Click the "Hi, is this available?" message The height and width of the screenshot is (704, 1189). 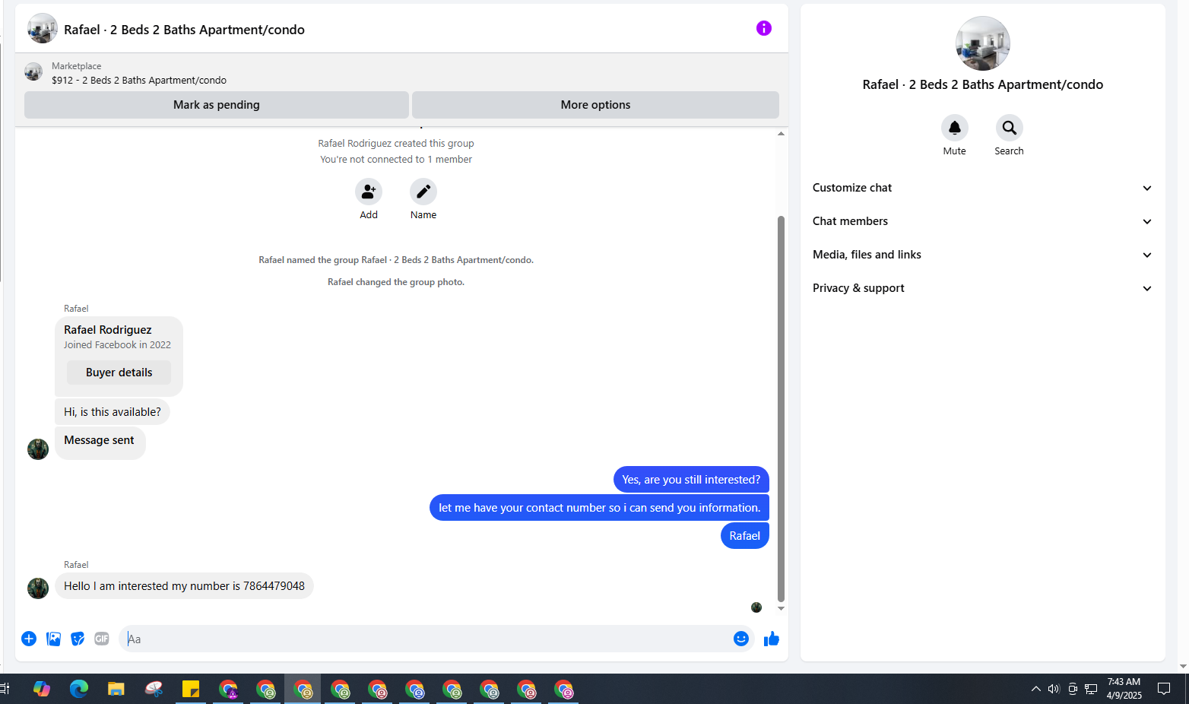tap(113, 412)
